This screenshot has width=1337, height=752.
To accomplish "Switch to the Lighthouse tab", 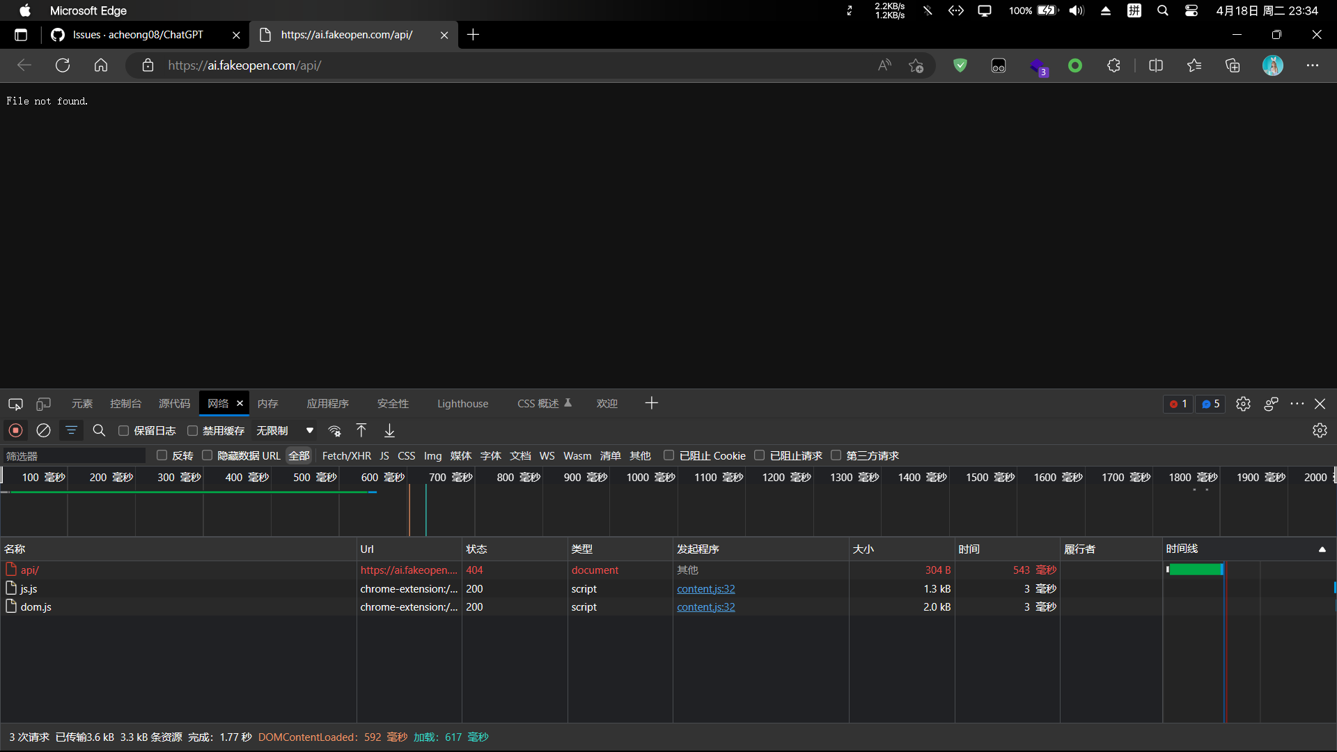I will 462,404.
